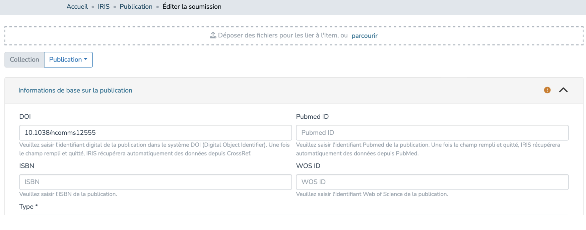Click the upload icon in the drop zone
Viewport: 586px width, 230px height.
click(x=213, y=35)
